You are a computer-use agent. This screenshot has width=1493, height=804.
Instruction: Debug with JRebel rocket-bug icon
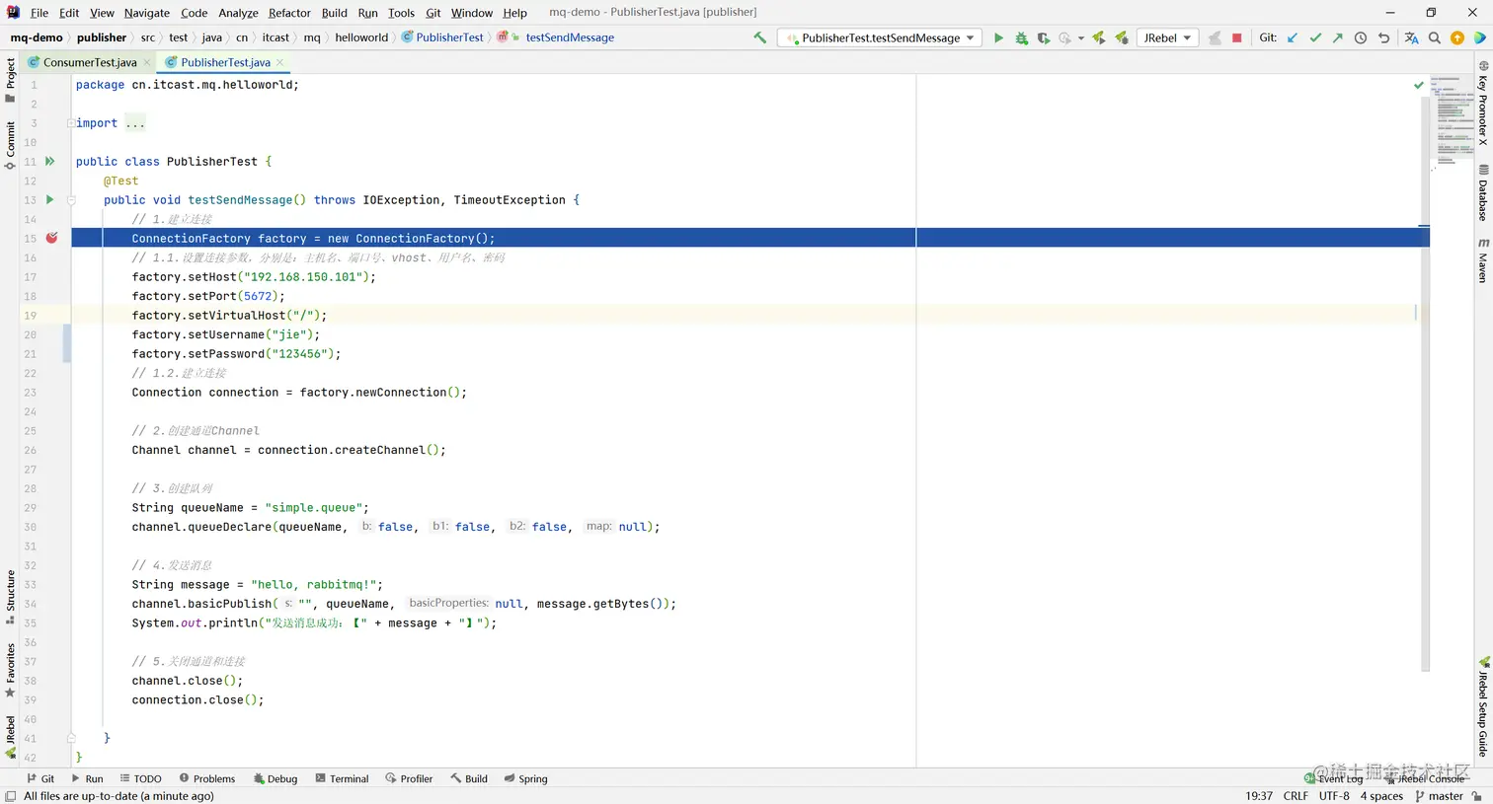point(1122,37)
